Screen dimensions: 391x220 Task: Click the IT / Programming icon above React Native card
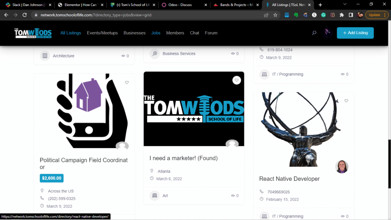(x=264, y=74)
